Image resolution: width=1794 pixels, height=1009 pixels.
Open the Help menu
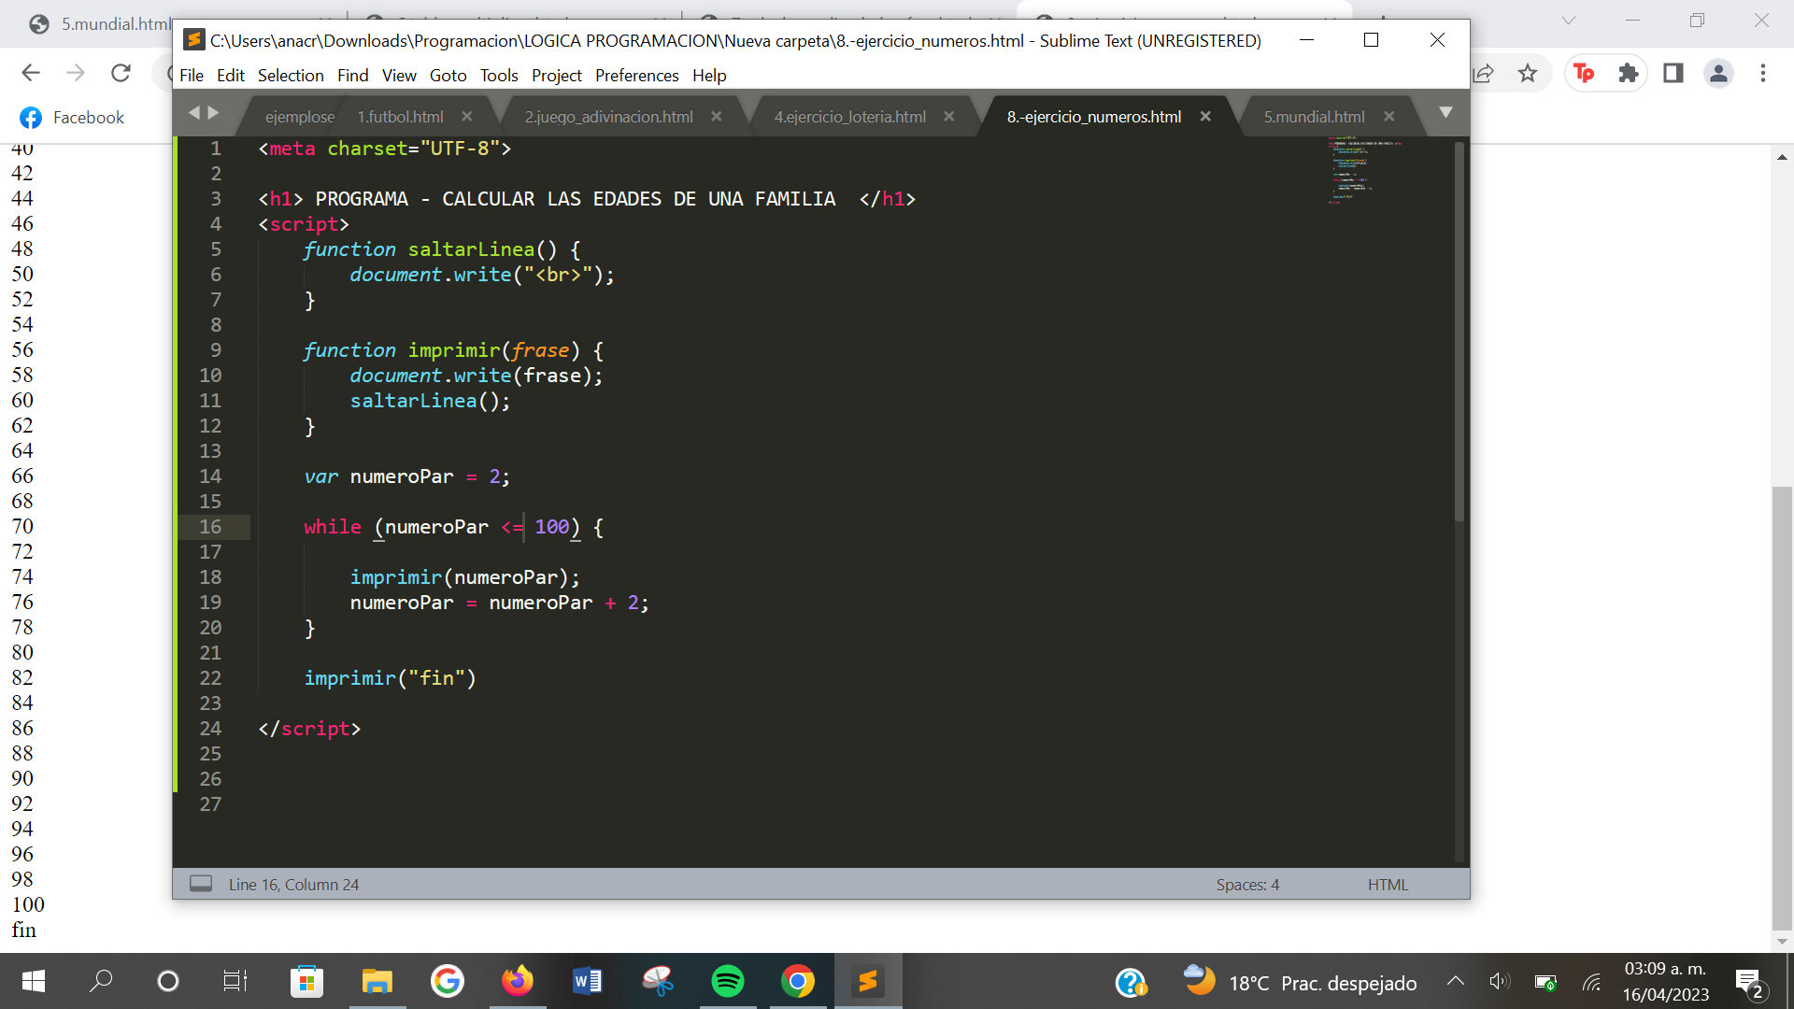point(709,76)
